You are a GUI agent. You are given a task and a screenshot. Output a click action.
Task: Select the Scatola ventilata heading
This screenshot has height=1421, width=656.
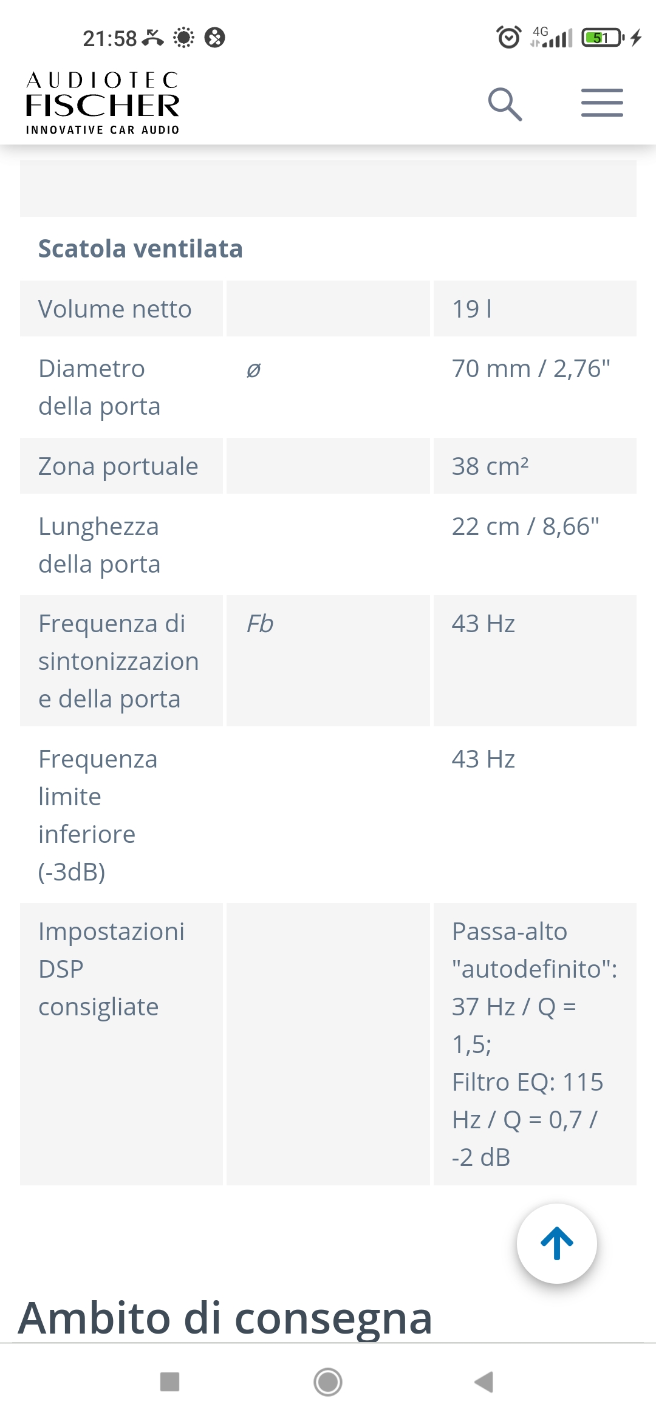140,248
